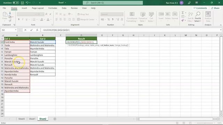Screen dimensions: 223x125
Task: Open Find & Select menu
Action: point(198,17)
